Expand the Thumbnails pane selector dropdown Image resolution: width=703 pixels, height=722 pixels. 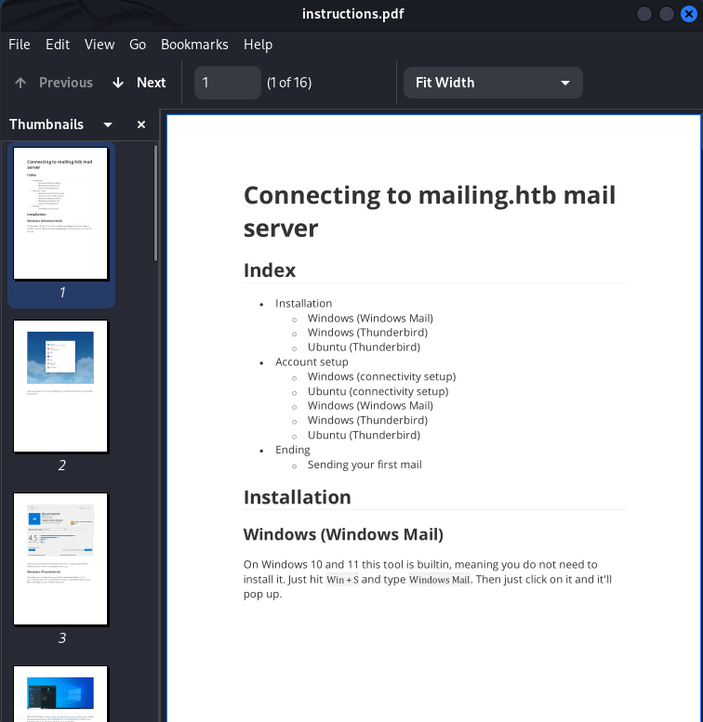108,125
